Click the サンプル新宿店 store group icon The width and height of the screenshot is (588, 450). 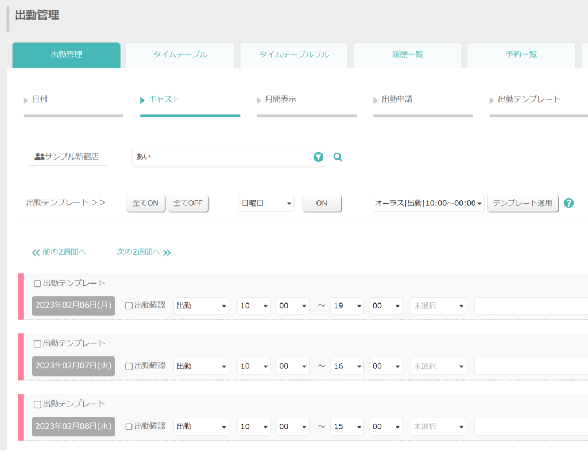click(40, 156)
